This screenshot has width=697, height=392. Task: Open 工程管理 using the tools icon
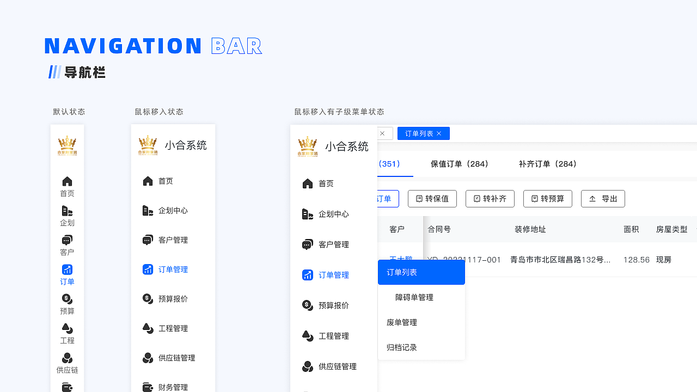[147, 328]
